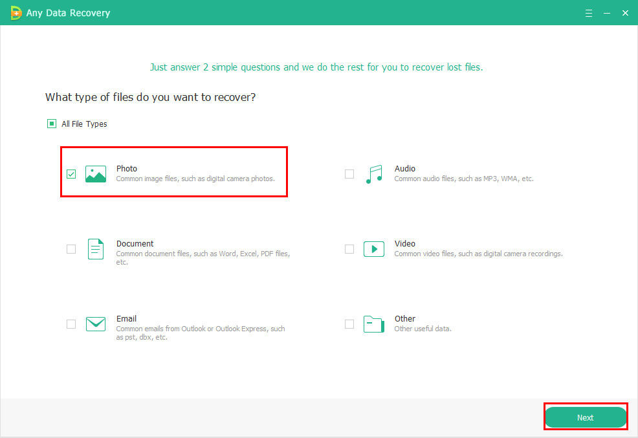This screenshot has width=638, height=438.
Task: Click "Common video files" description text
Action: click(479, 254)
